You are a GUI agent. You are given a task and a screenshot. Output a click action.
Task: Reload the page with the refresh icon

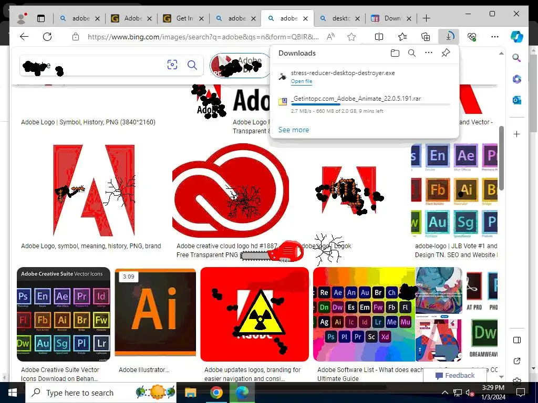[x=47, y=37]
